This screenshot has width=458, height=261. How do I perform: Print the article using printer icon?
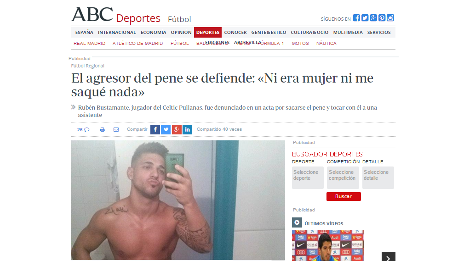tap(102, 129)
